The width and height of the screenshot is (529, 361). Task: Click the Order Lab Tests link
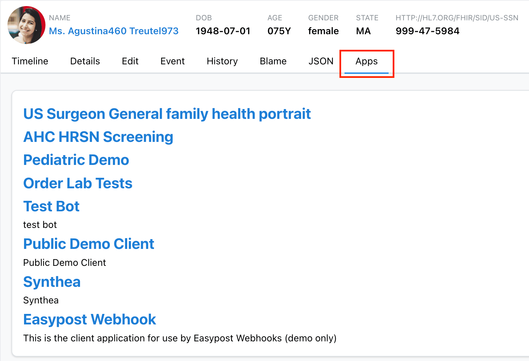(78, 183)
